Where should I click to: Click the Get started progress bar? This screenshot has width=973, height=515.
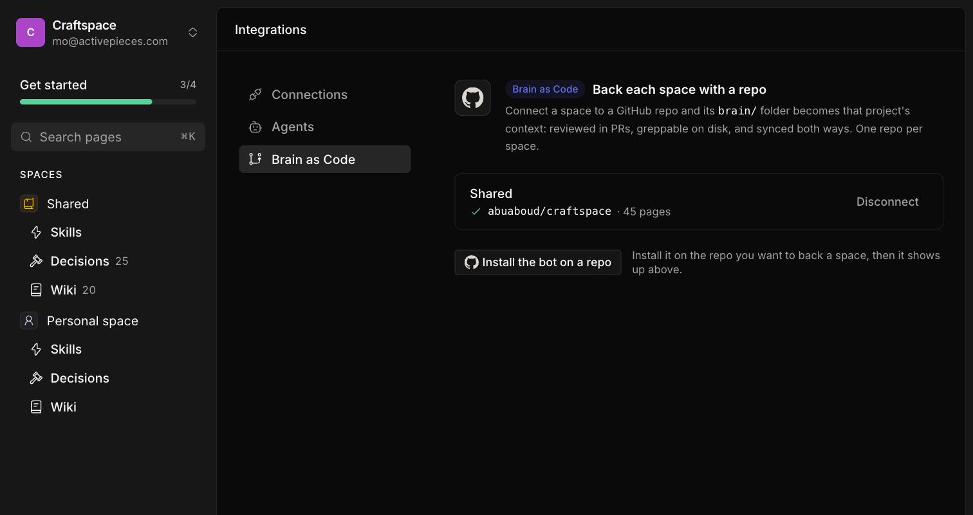[108, 102]
